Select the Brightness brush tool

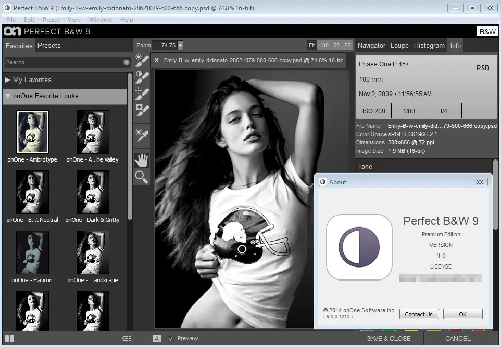click(x=142, y=60)
